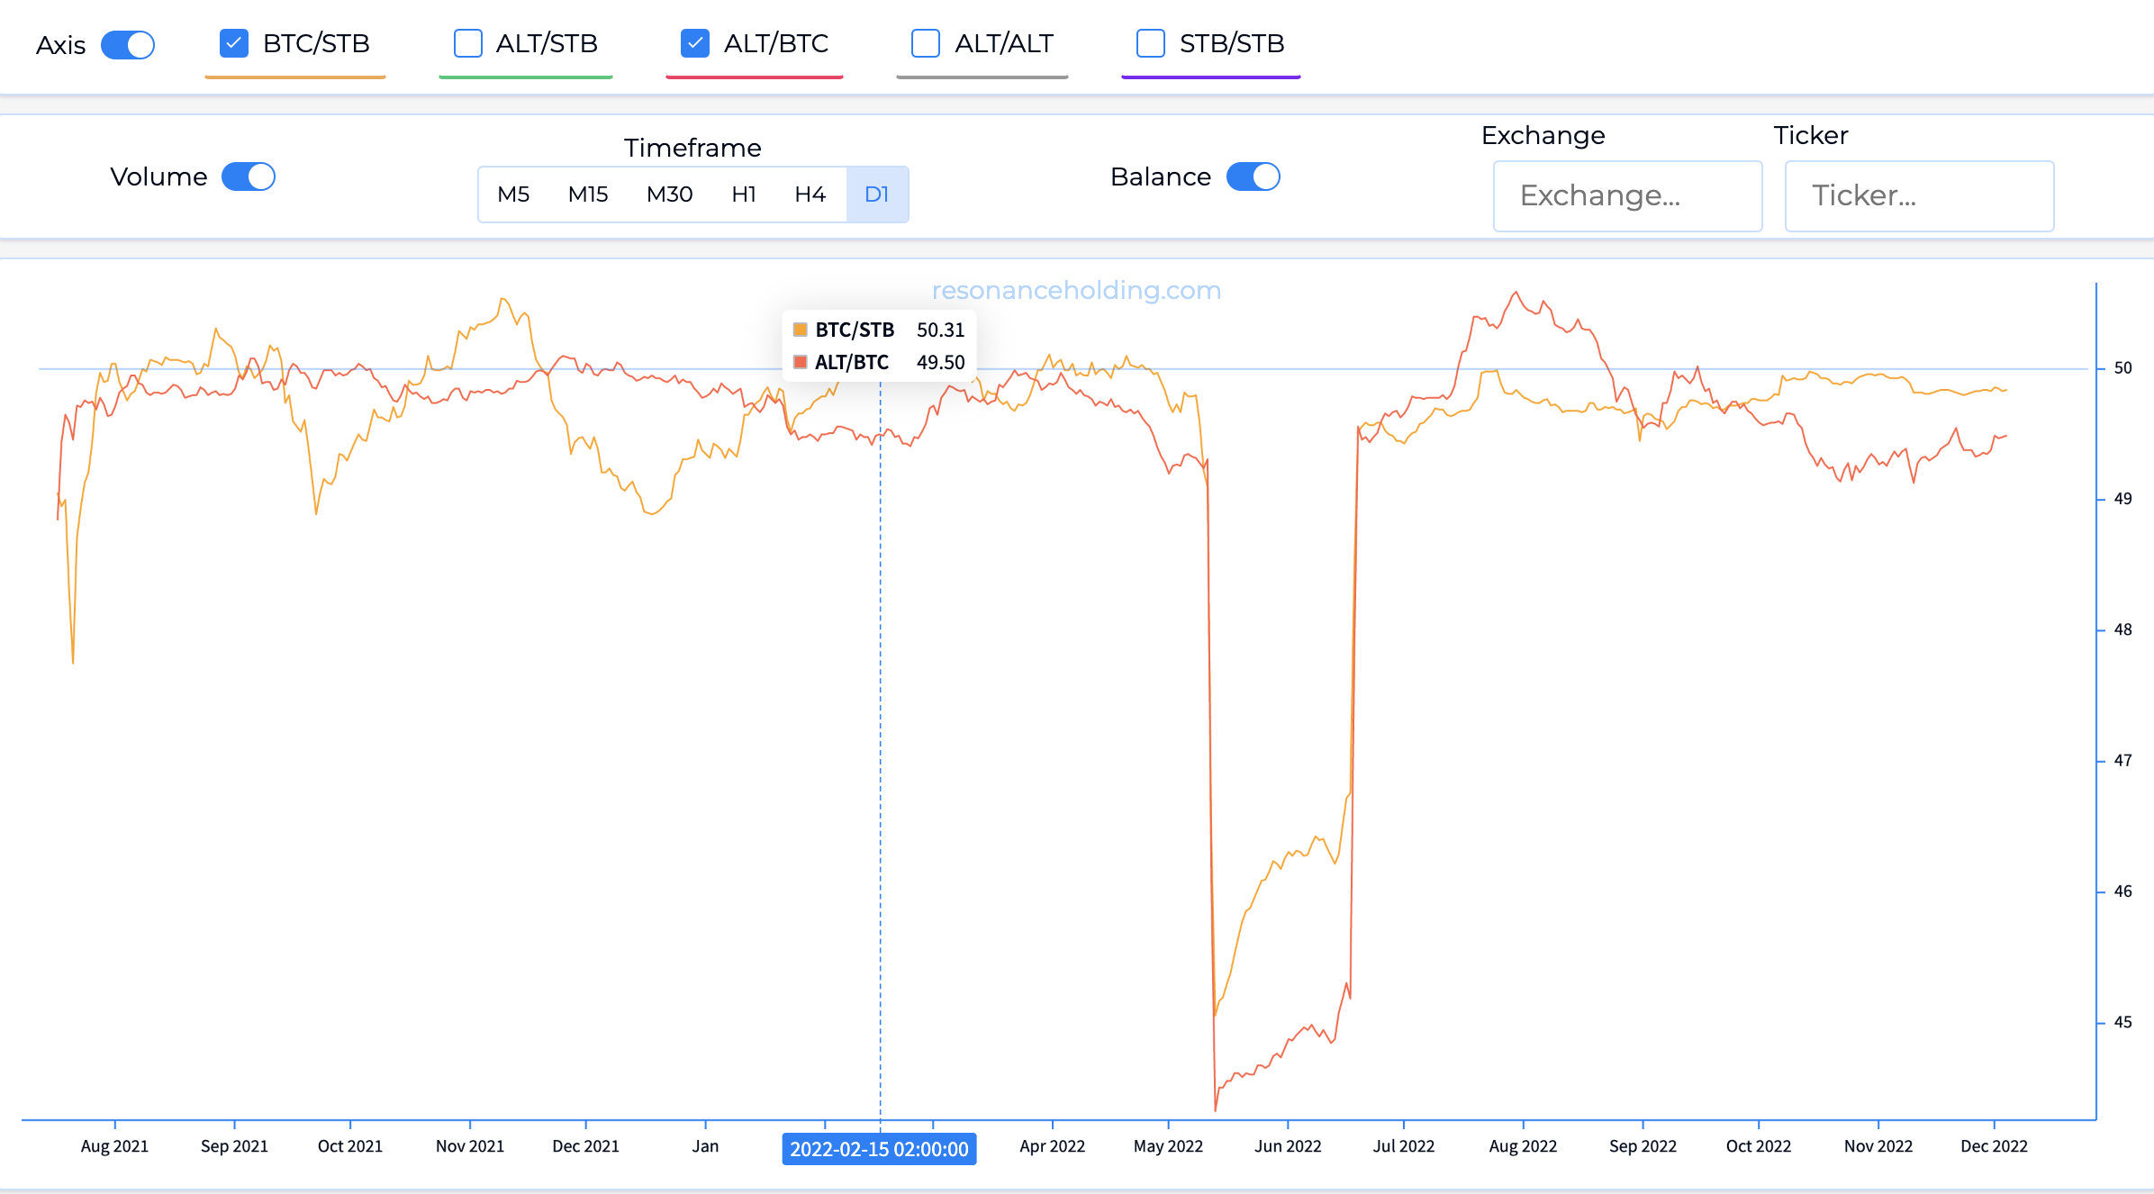This screenshot has width=2154, height=1194.
Task: Switch to M15 timeframe
Action: [x=588, y=194]
